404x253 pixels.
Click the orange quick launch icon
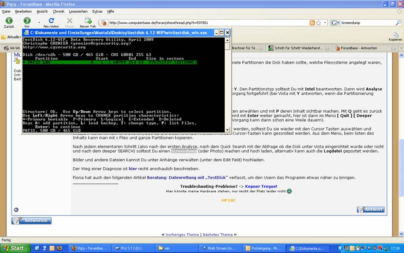click(52, 248)
